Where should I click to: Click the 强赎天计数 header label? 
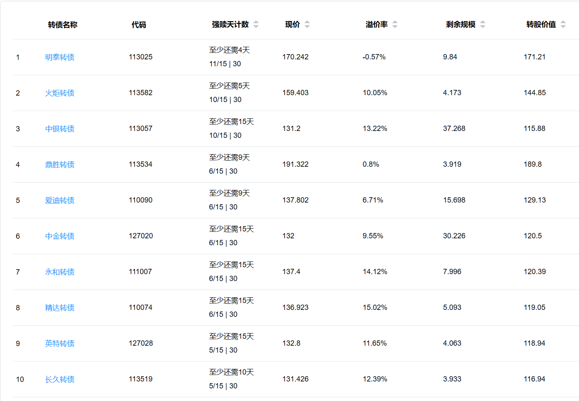(230, 24)
